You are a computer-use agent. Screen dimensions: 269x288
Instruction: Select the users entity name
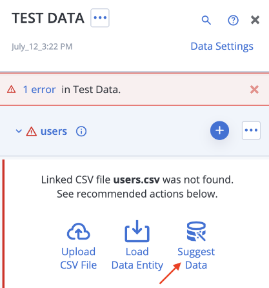(x=54, y=131)
